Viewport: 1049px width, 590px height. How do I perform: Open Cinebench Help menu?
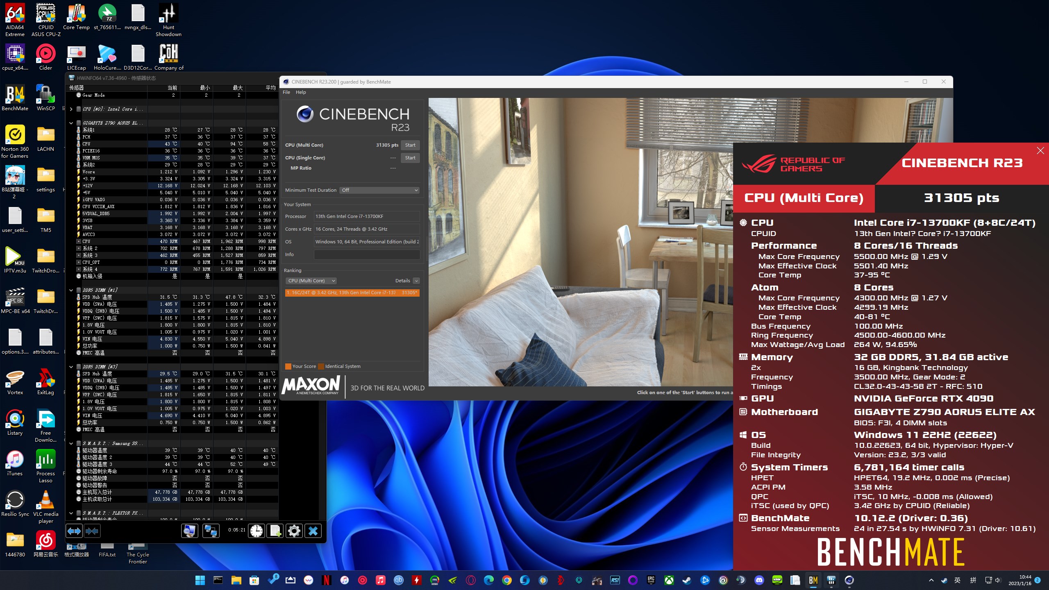(301, 92)
